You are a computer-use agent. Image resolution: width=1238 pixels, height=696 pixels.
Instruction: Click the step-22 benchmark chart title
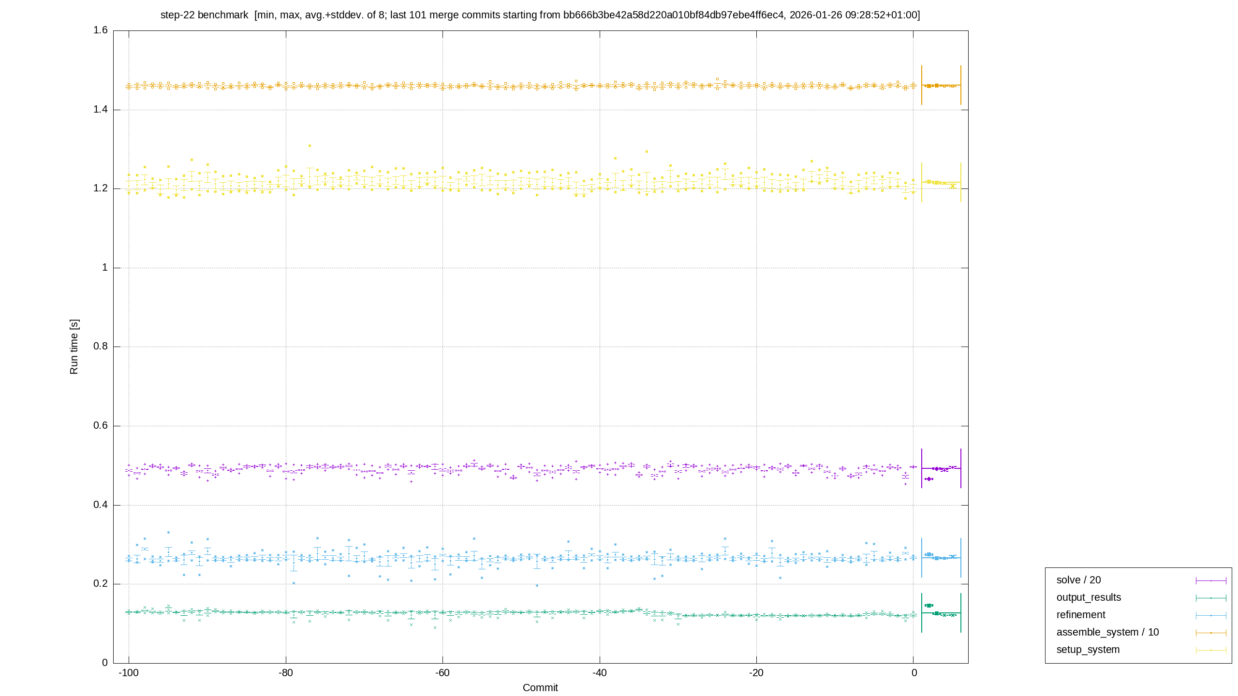540,15
